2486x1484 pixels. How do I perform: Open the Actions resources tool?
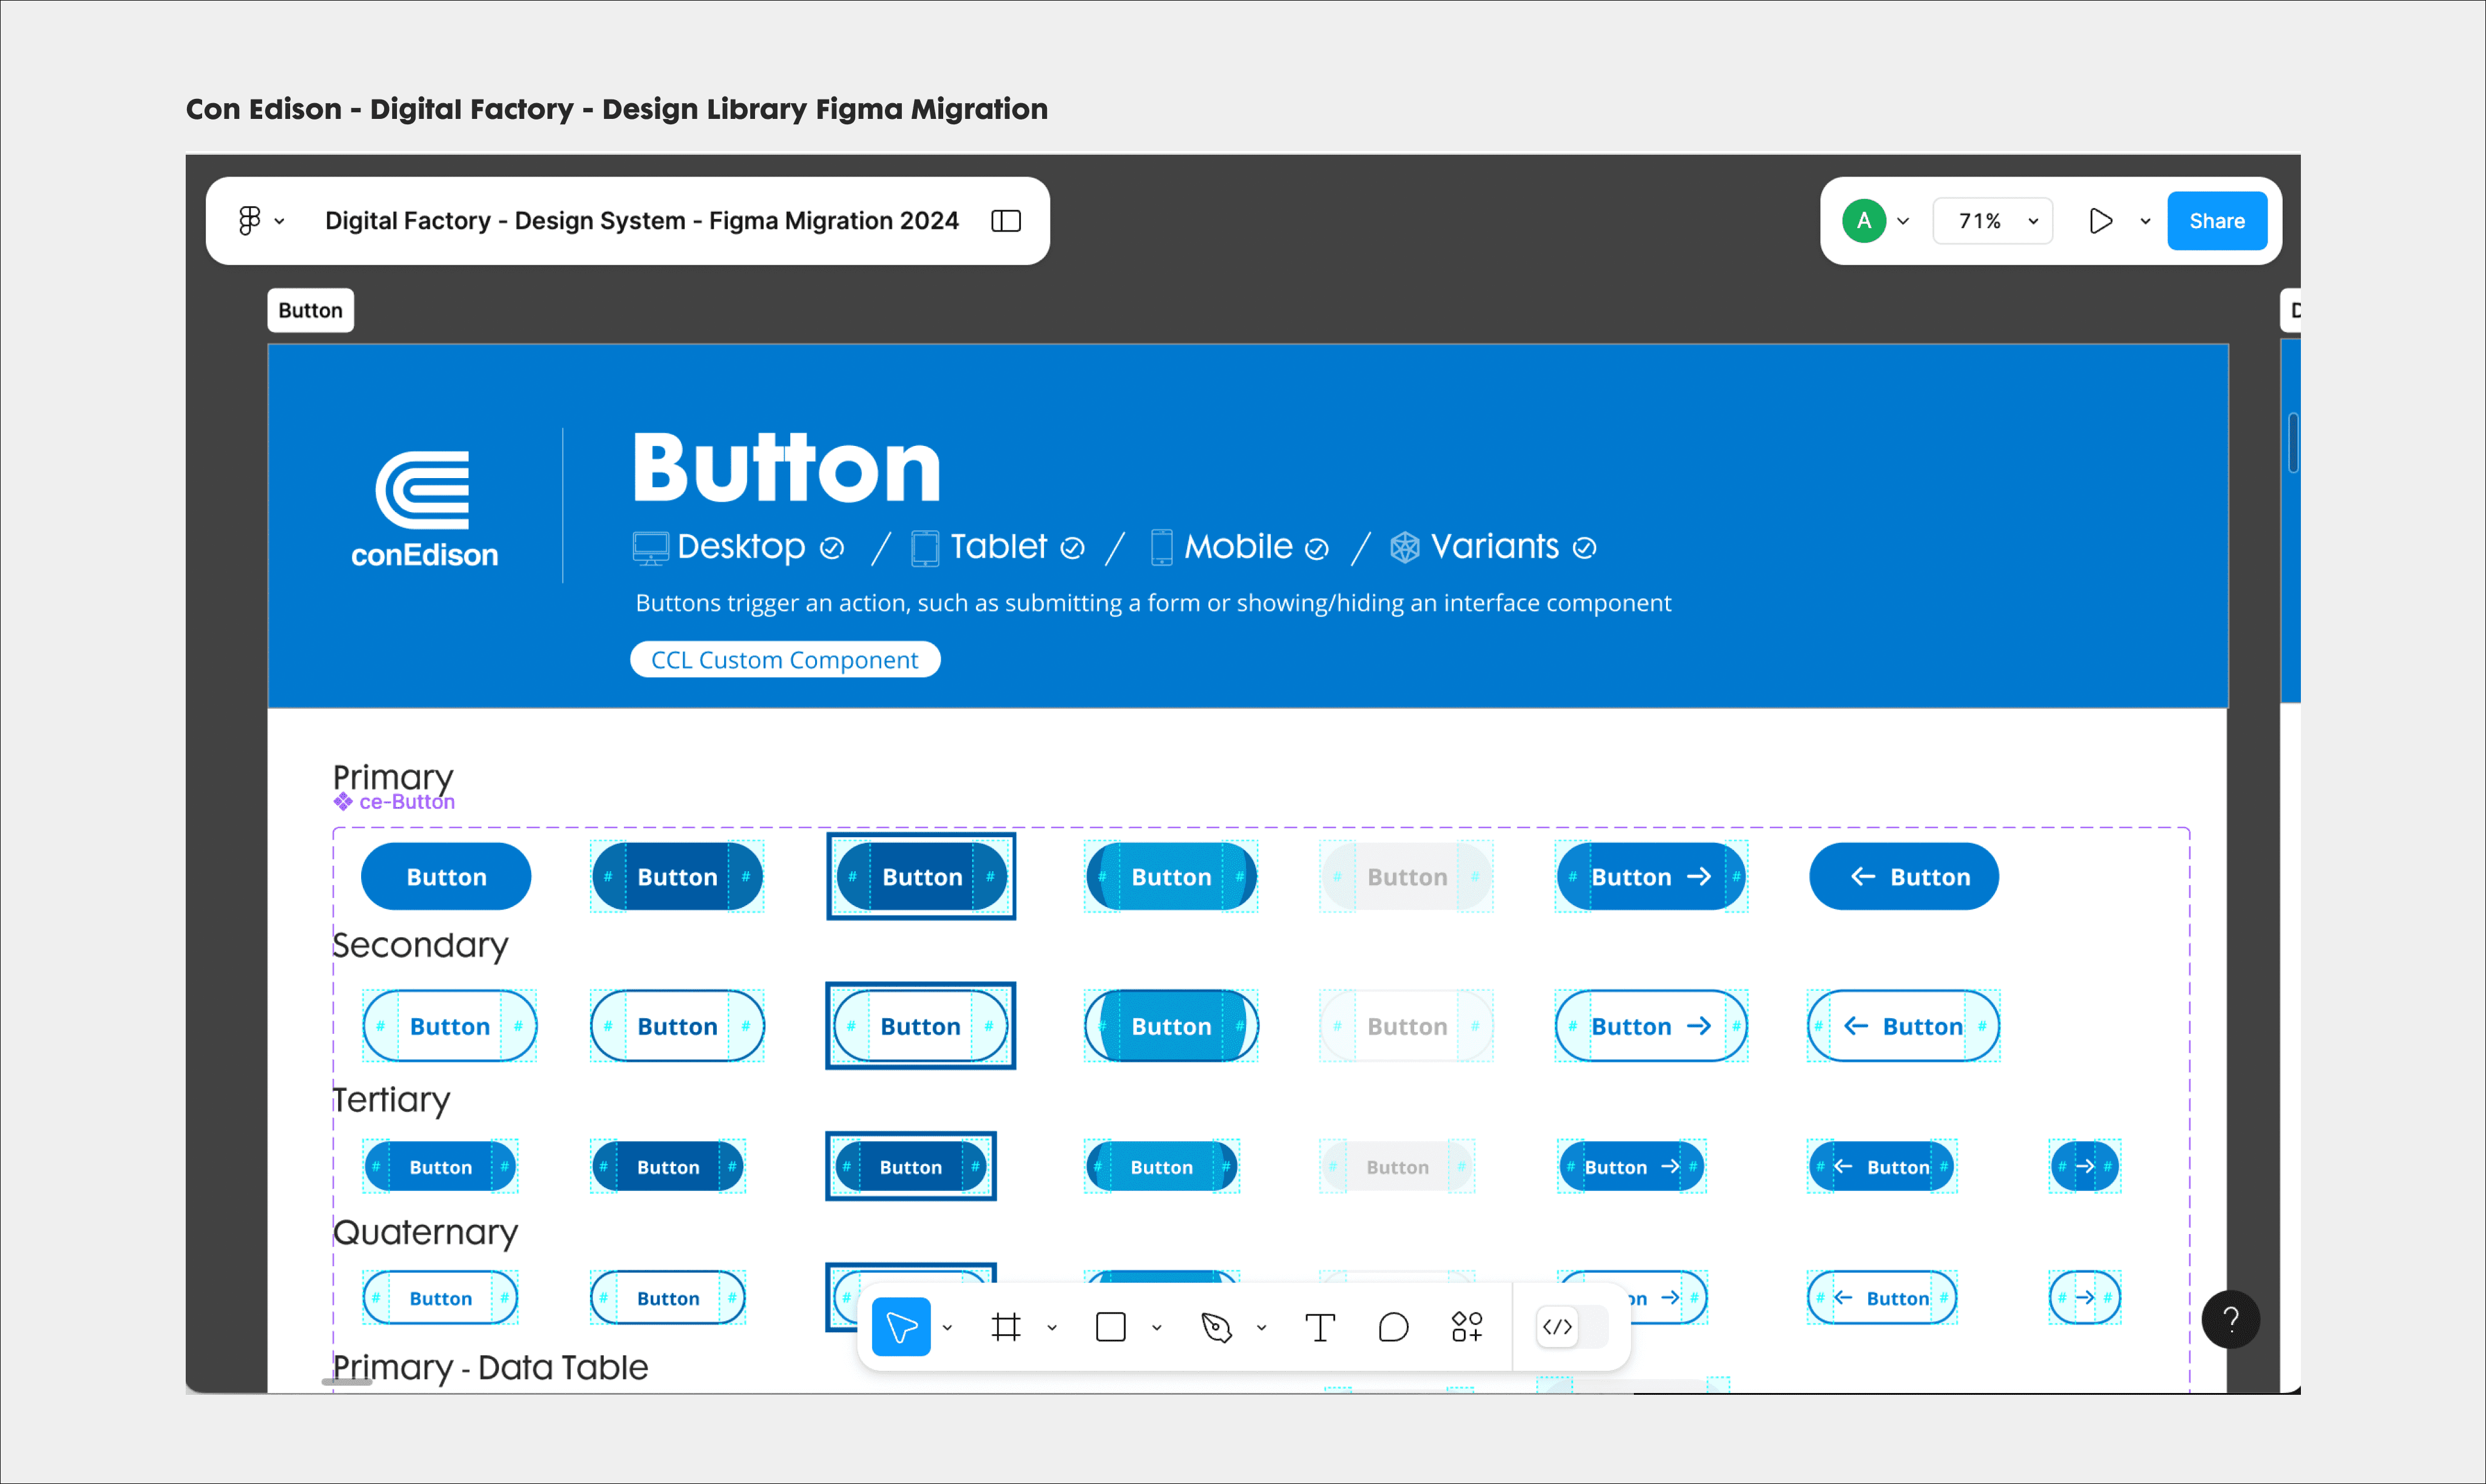1466,1327
